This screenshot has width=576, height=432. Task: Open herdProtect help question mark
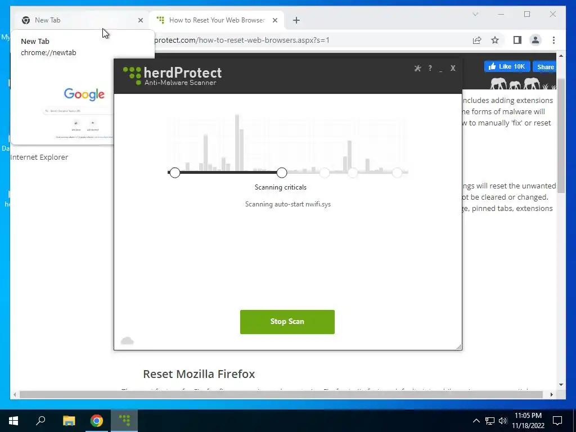[430, 68]
